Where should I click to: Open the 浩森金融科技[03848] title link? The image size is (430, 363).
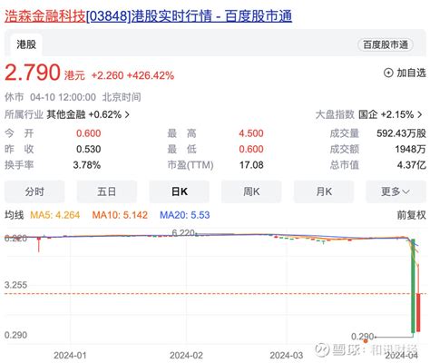[148, 15]
